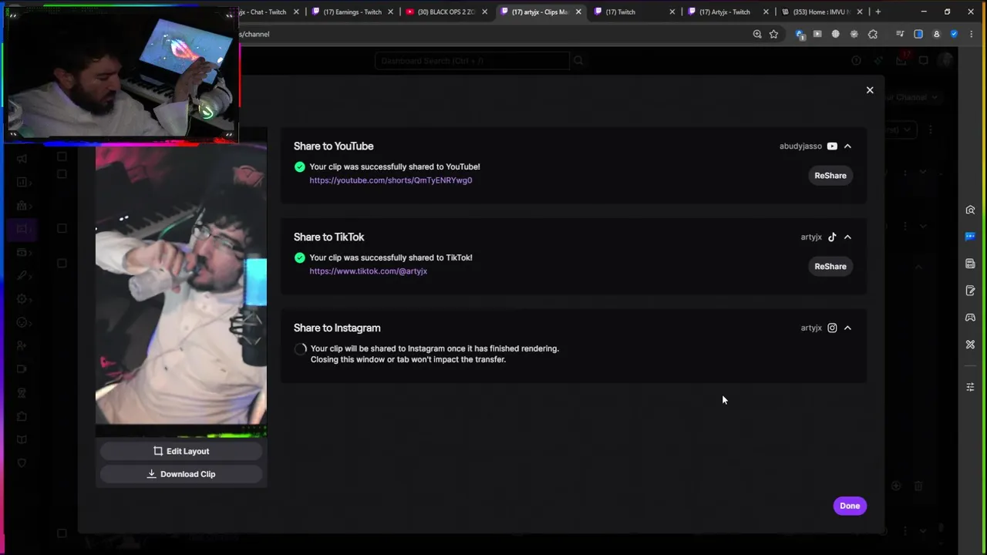This screenshot has width=987, height=555.
Task: Open the extensions puzzle icon
Action: point(873,34)
